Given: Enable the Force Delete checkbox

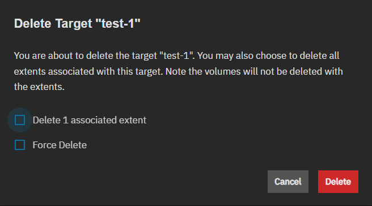Looking at the screenshot, I should pos(20,145).
